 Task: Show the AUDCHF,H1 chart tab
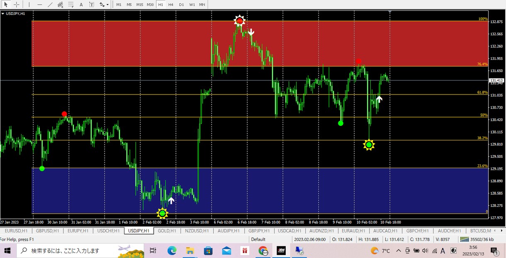click(450, 231)
